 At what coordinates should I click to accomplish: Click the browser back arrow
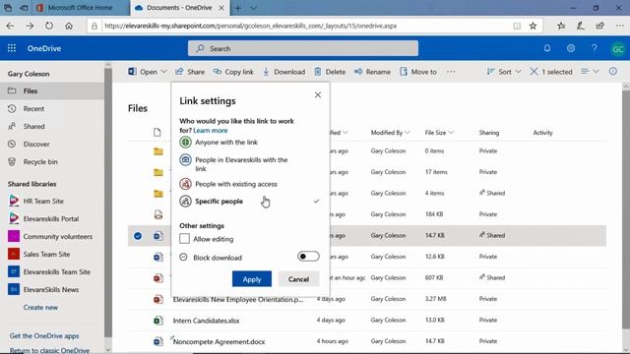(x=10, y=26)
